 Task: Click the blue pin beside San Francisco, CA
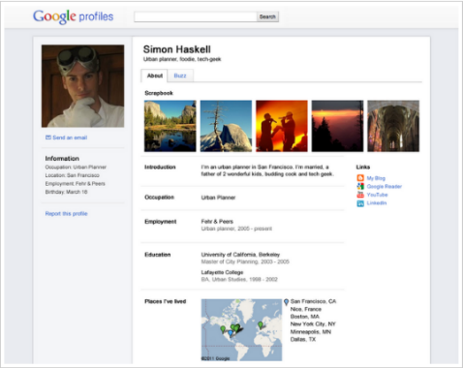(286, 302)
